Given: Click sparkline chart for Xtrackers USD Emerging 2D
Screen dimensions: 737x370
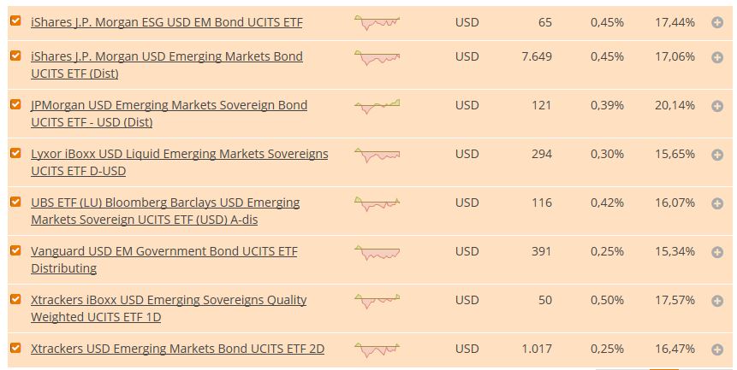Looking at the screenshot, I should click(x=377, y=349).
